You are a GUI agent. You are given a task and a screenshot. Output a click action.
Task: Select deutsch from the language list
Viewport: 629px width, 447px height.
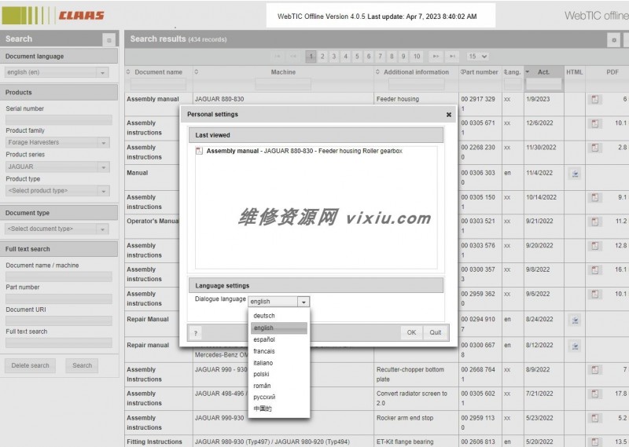point(264,316)
